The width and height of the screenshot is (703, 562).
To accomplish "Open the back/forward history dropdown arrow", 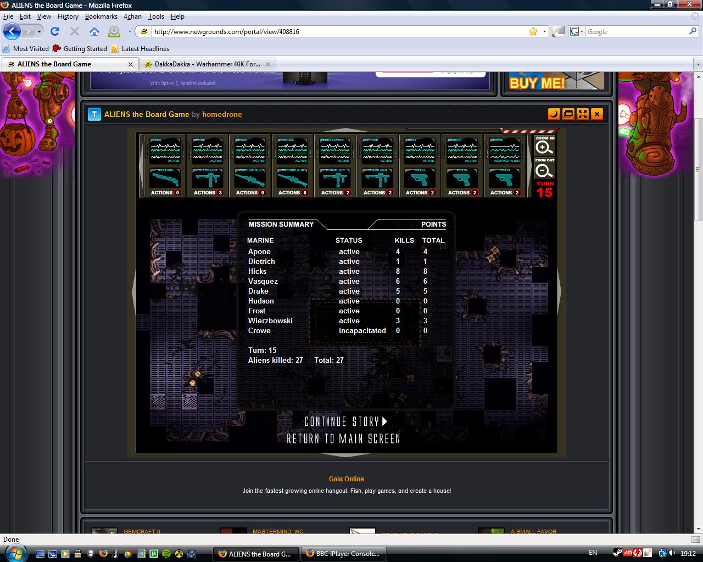I will pyautogui.click(x=39, y=32).
